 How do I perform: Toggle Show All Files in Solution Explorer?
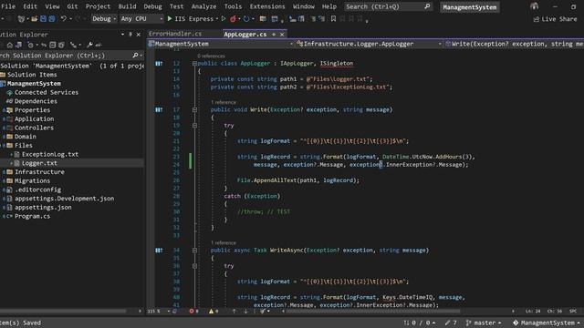pyautogui.click(x=61, y=45)
